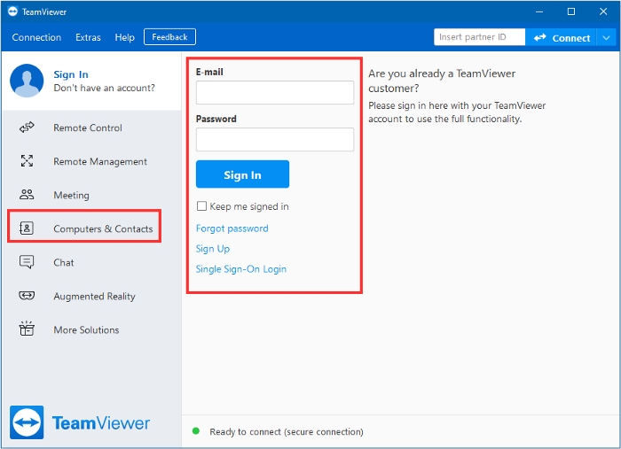
Task: Click the More Solutions gift icon
Action: [27, 329]
